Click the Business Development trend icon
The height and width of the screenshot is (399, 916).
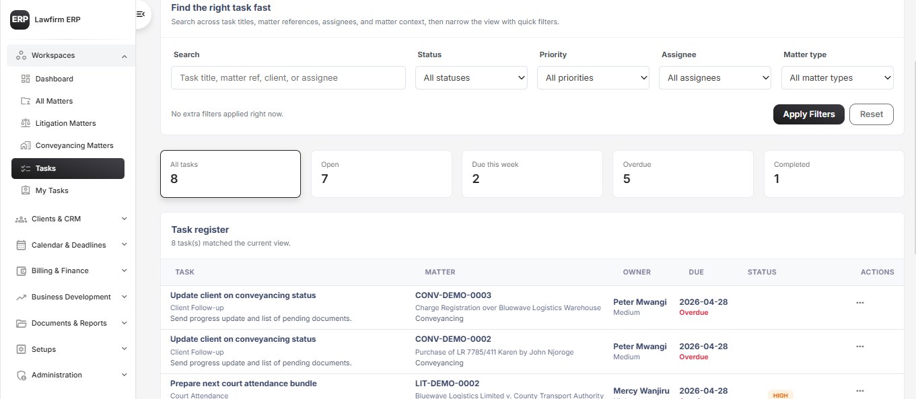(x=21, y=297)
